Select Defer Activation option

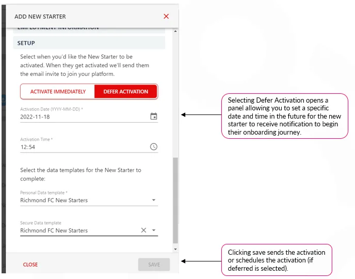[x=126, y=91]
